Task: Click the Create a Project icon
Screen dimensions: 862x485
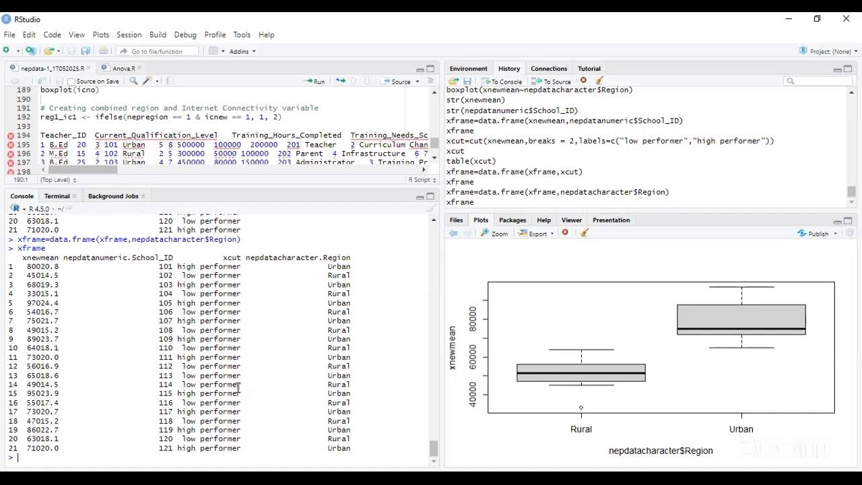Action: click(30, 51)
